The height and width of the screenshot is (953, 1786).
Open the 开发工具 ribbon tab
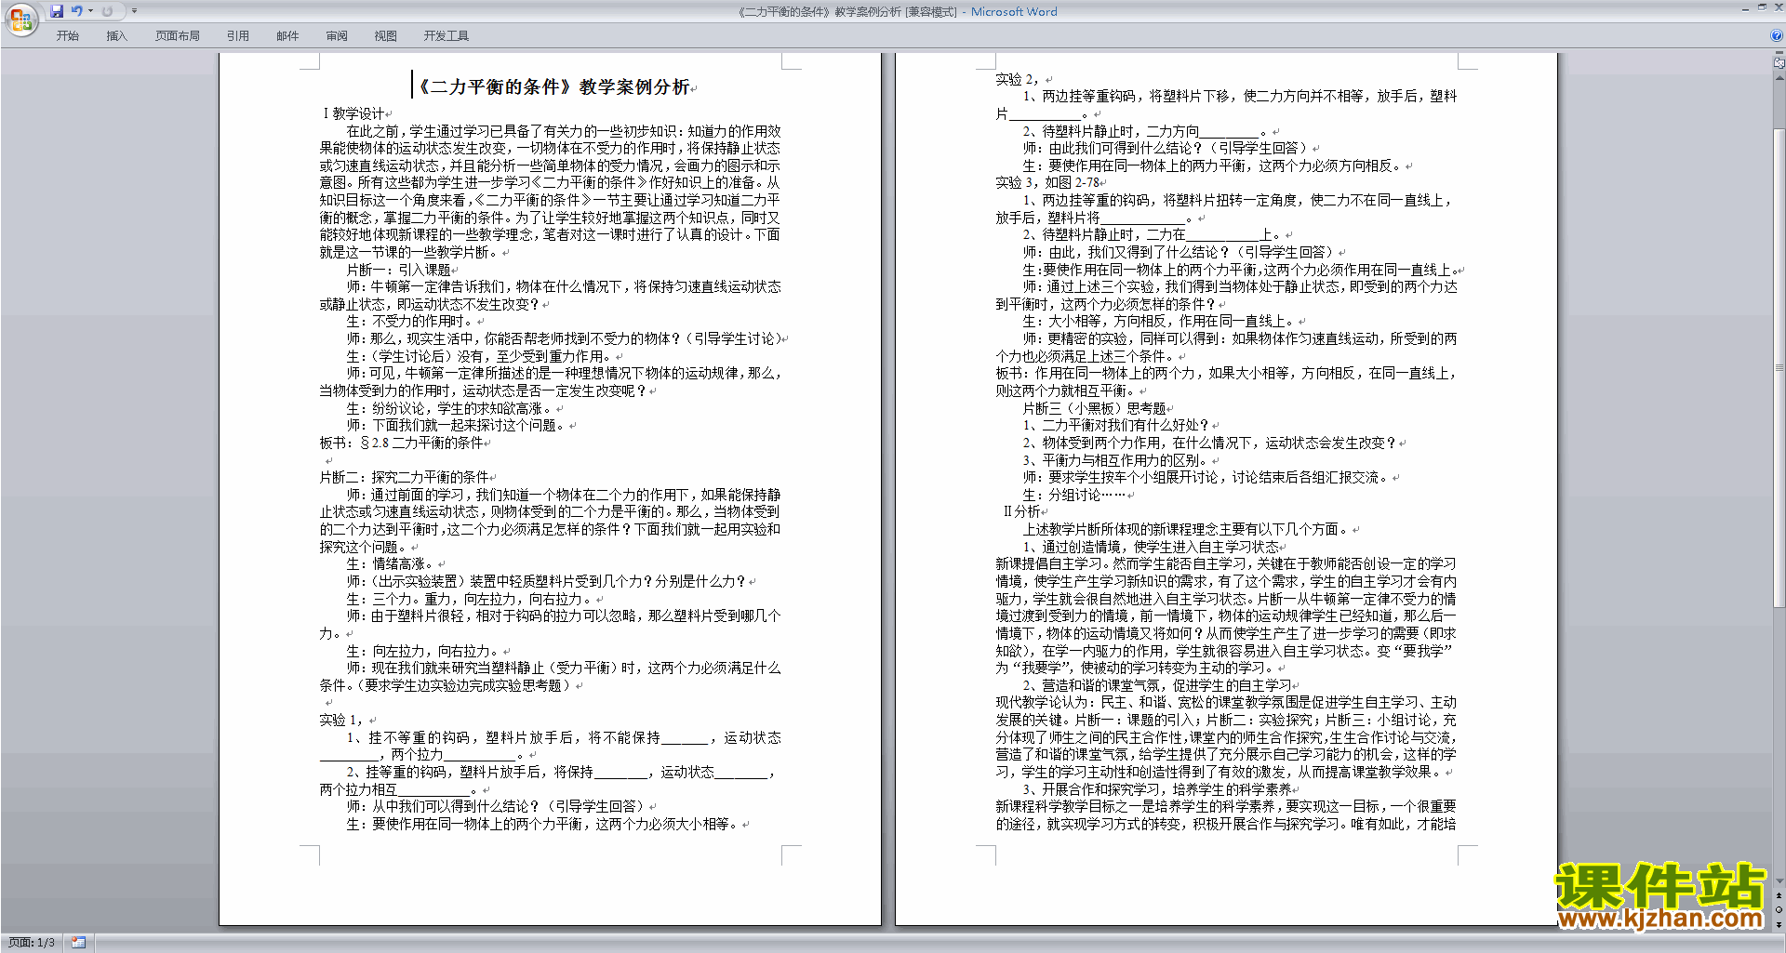click(446, 36)
